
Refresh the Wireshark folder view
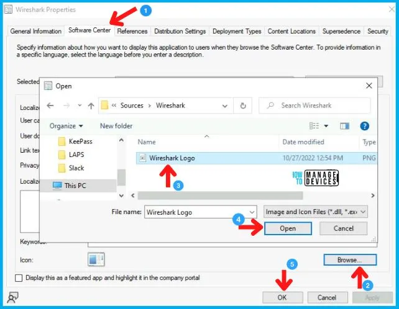coord(243,105)
